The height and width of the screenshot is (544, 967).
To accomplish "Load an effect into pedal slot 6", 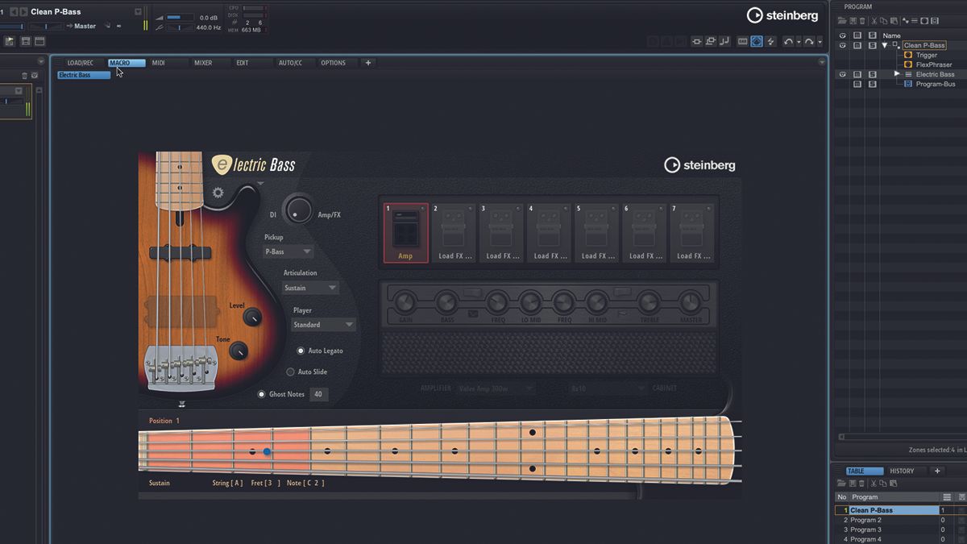I will [x=643, y=233].
